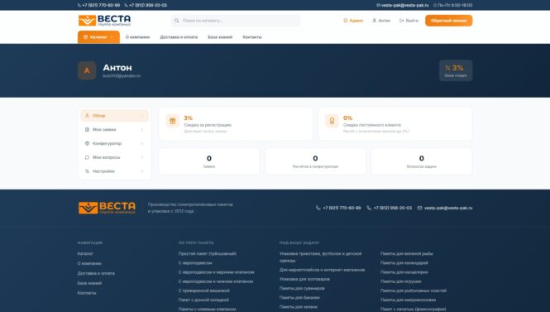
Task: Click the chevron on the Мои заявки row
Action: (x=142, y=129)
